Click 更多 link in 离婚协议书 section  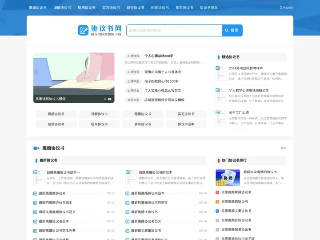[284, 148]
